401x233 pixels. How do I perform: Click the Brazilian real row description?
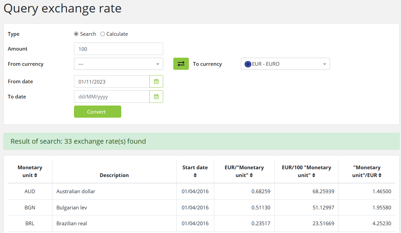72,224
